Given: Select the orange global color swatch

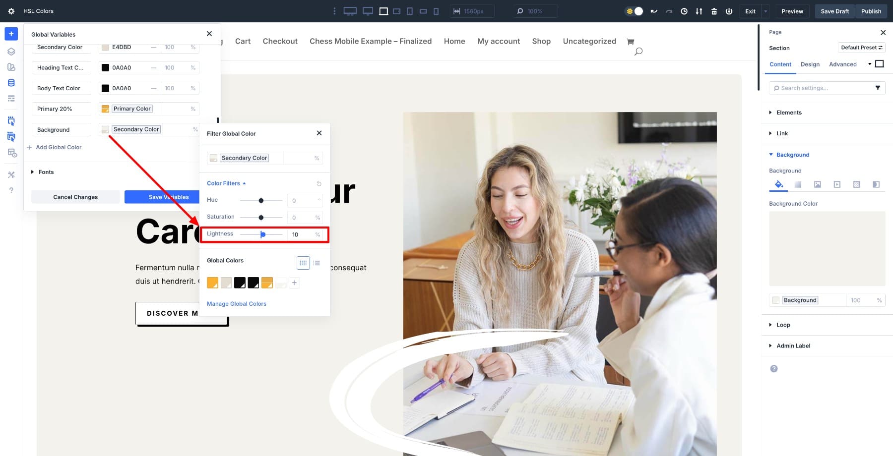Looking at the screenshot, I should pyautogui.click(x=212, y=283).
